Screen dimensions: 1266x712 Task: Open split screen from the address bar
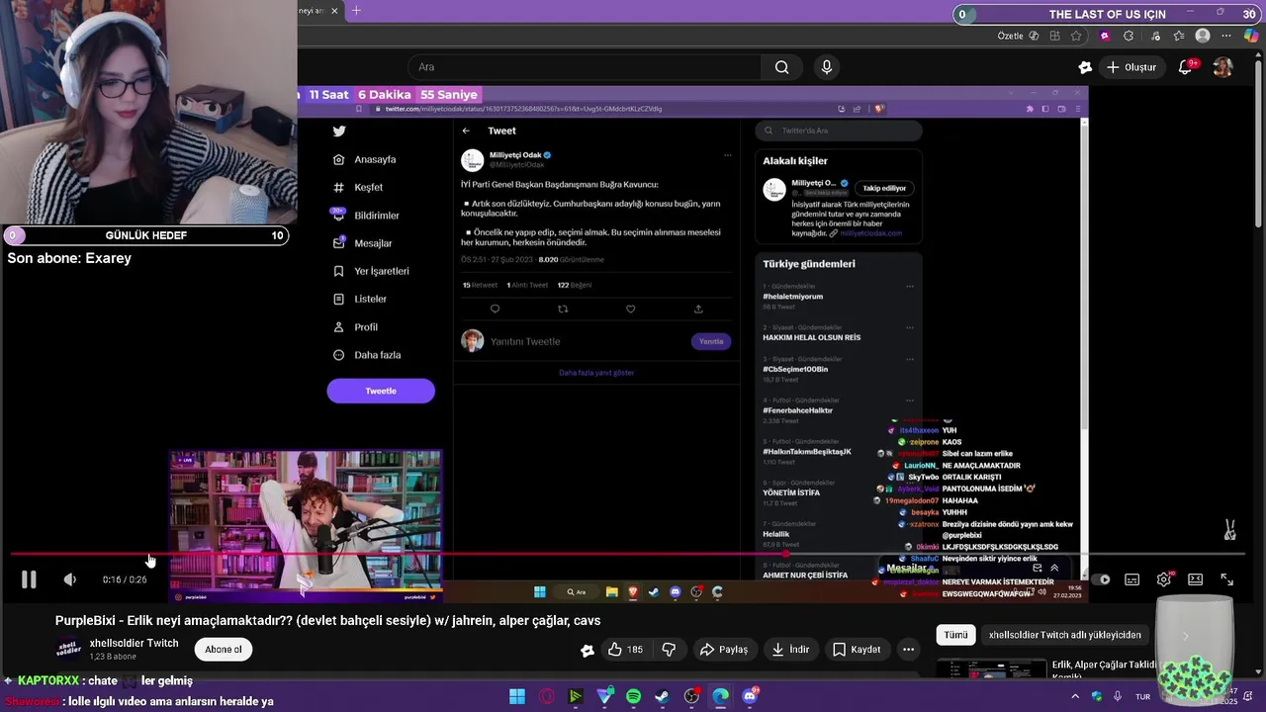pos(1054,36)
